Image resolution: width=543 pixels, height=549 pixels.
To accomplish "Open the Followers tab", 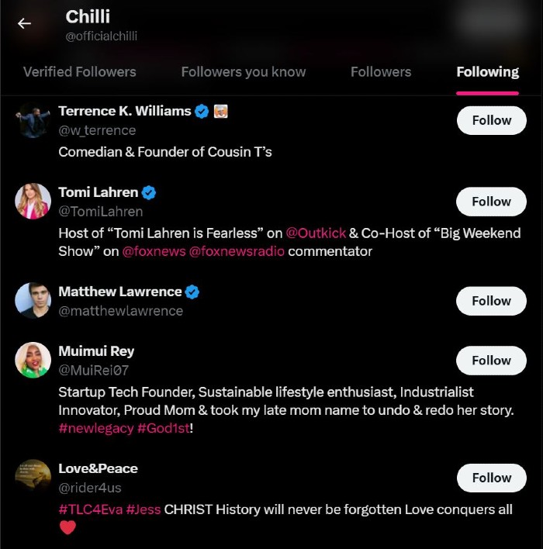I will click(381, 72).
